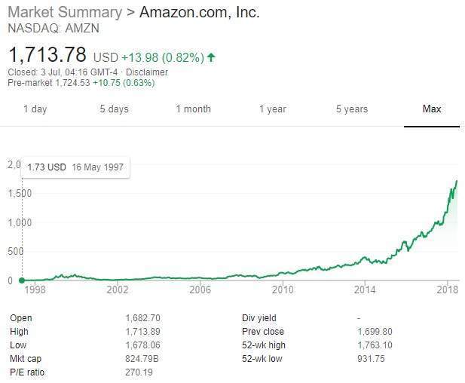465x383 pixels.
Task: Choose the Max range tab
Action: 432,109
